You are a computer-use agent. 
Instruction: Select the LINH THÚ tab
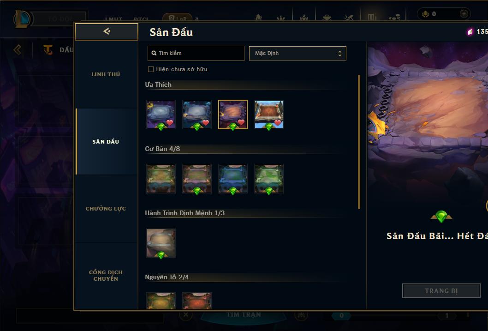point(106,74)
